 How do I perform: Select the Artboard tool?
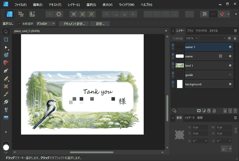6,40
